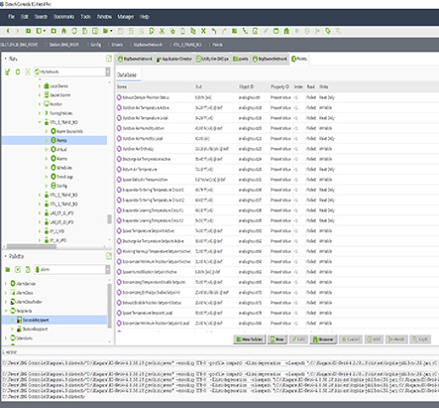Click the Refresh icon in the main toolbar
Image resolution: width=439 pixels, height=408 pixels.
(74, 31)
